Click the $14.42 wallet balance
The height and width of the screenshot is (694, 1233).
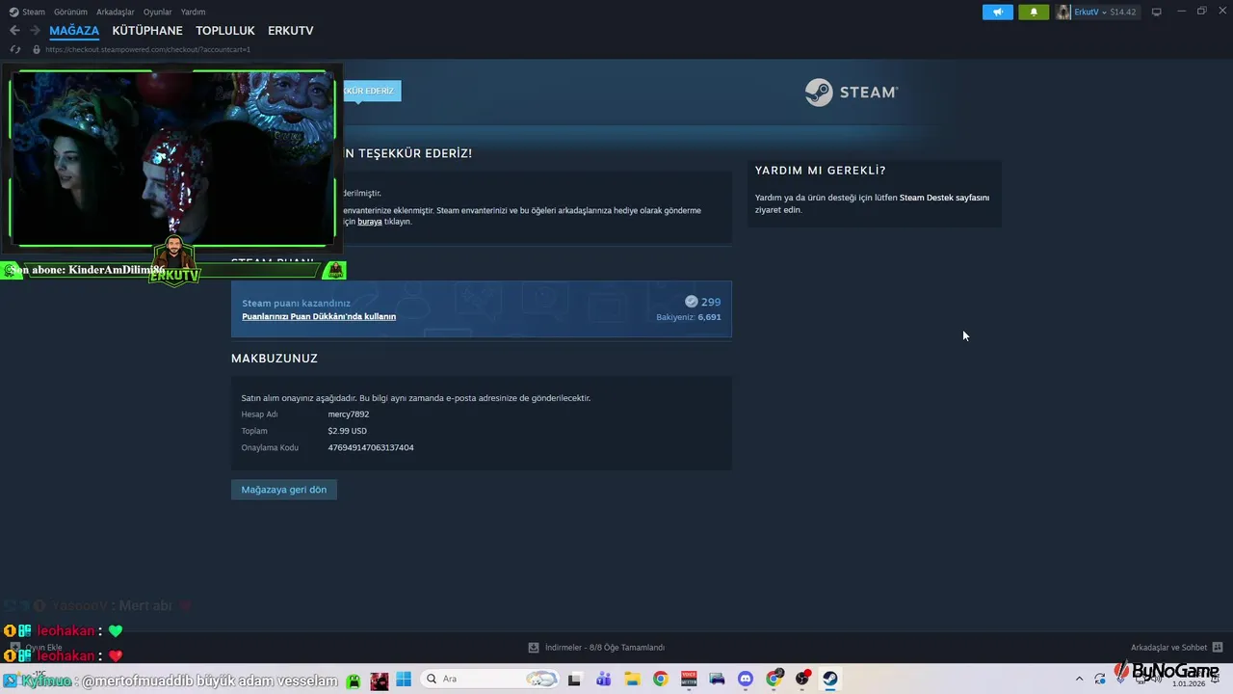tap(1123, 12)
